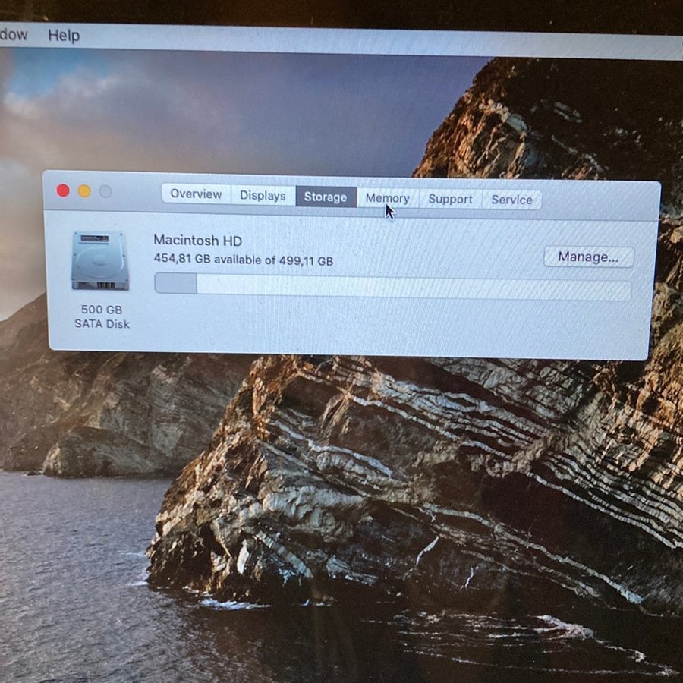Click the used portion of storage bar
Image resolution: width=683 pixels, height=683 pixels.
175,284
